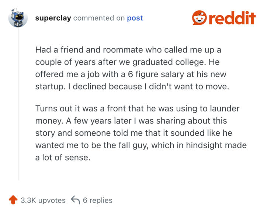The width and height of the screenshot is (264, 207).
Task: Click the orange upvote arrow icon
Action: coord(13,200)
